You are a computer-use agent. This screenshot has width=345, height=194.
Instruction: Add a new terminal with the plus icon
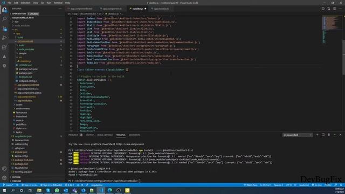pyautogui.click(x=317, y=135)
